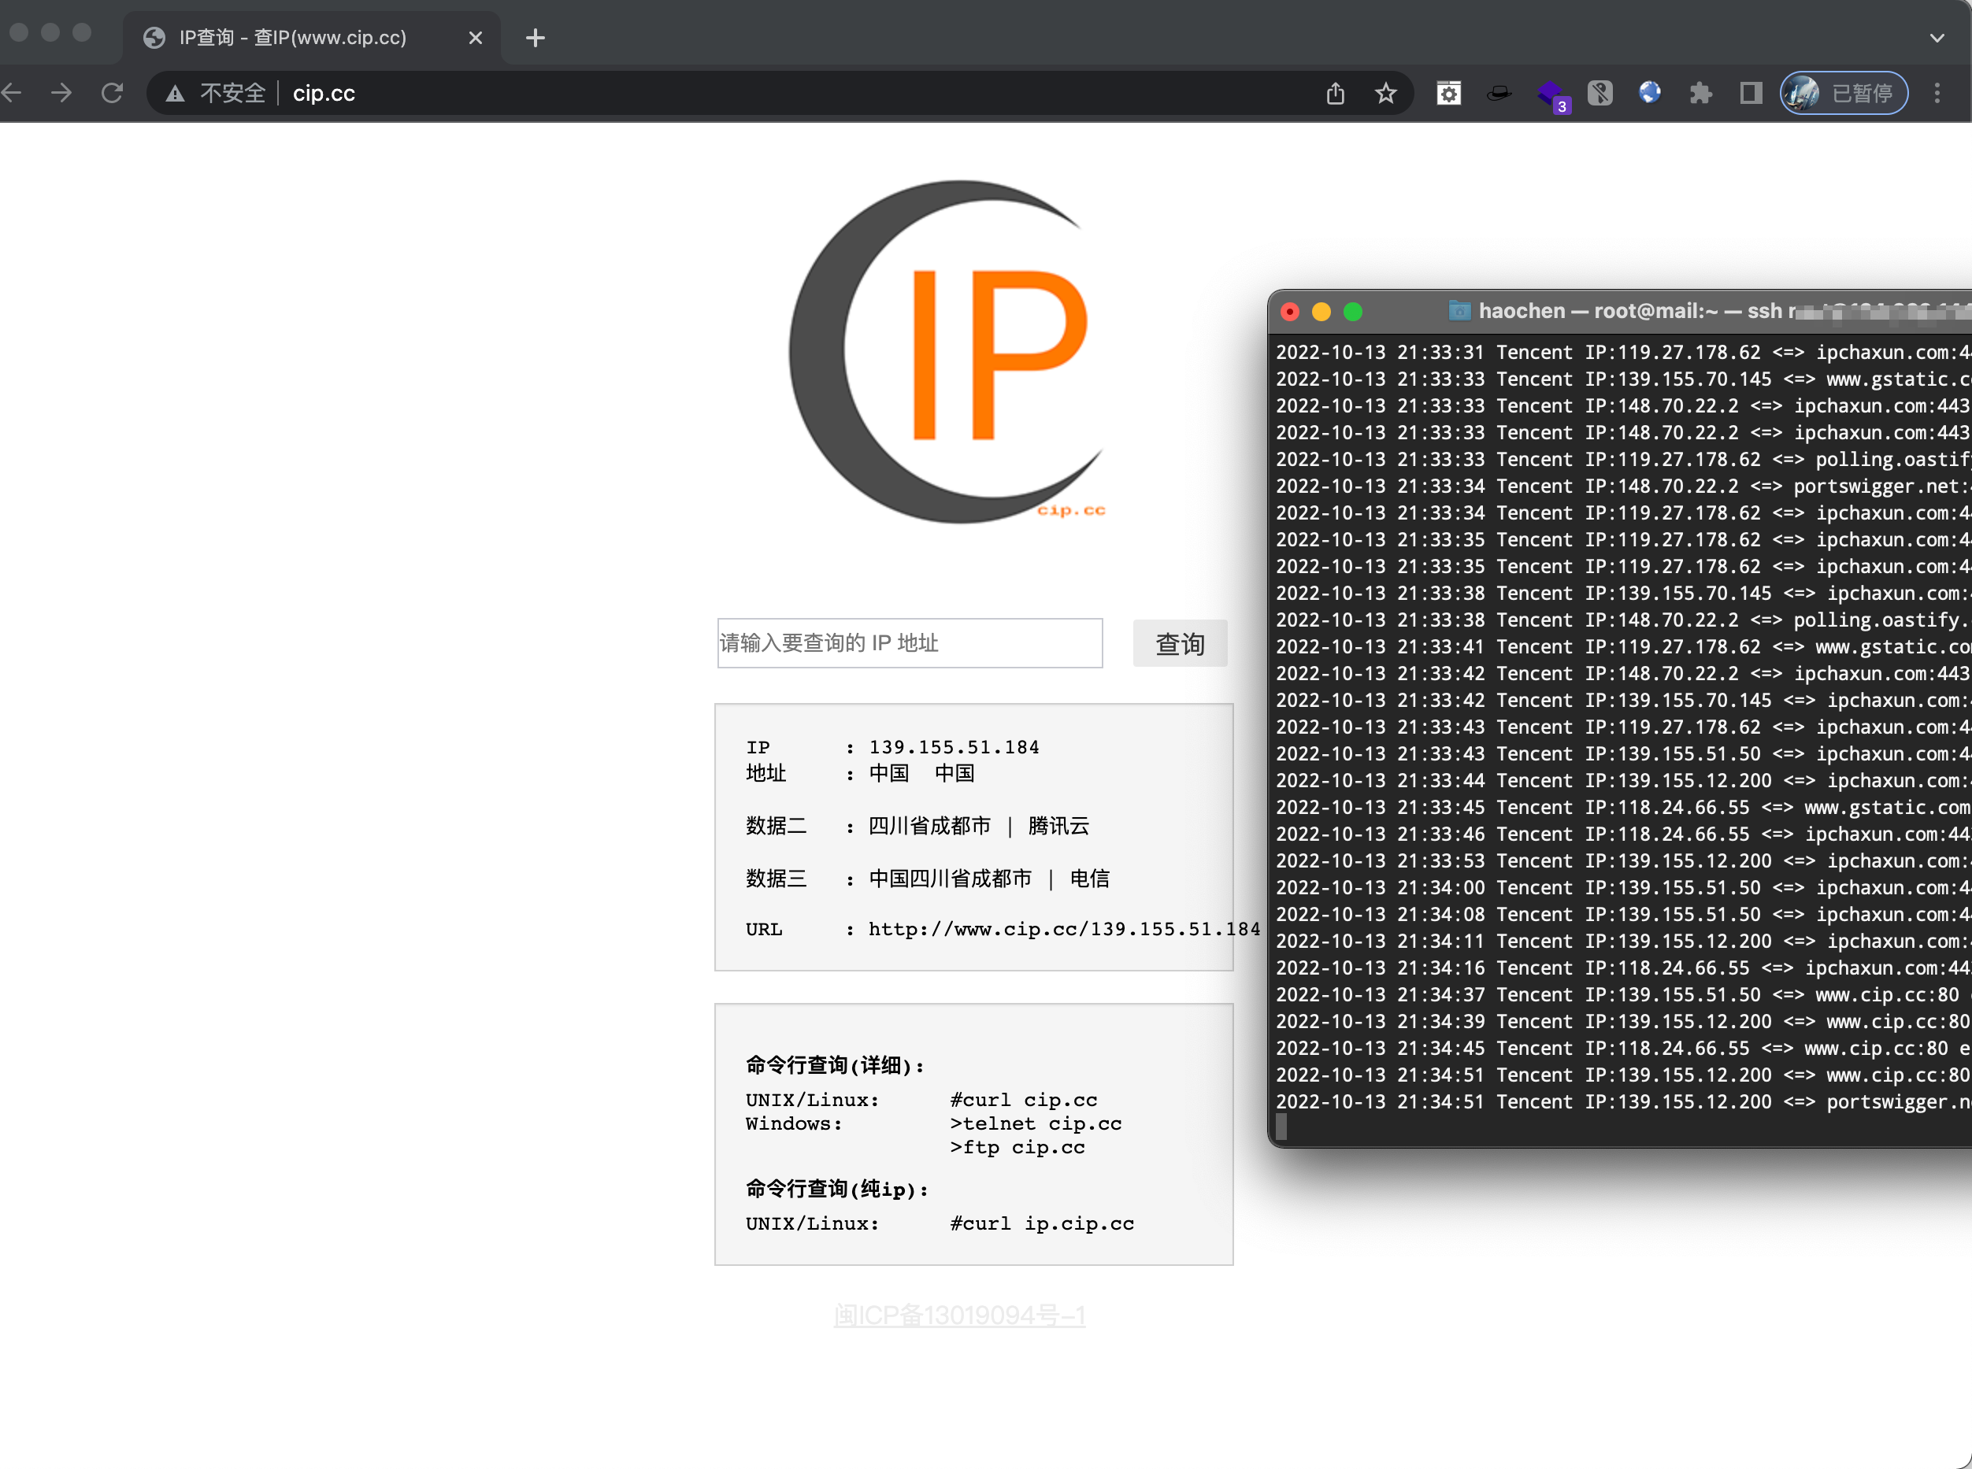Viewport: 1972px width, 1469px height.
Task: Click the >telnet cip.cc command text
Action: coord(1036,1124)
